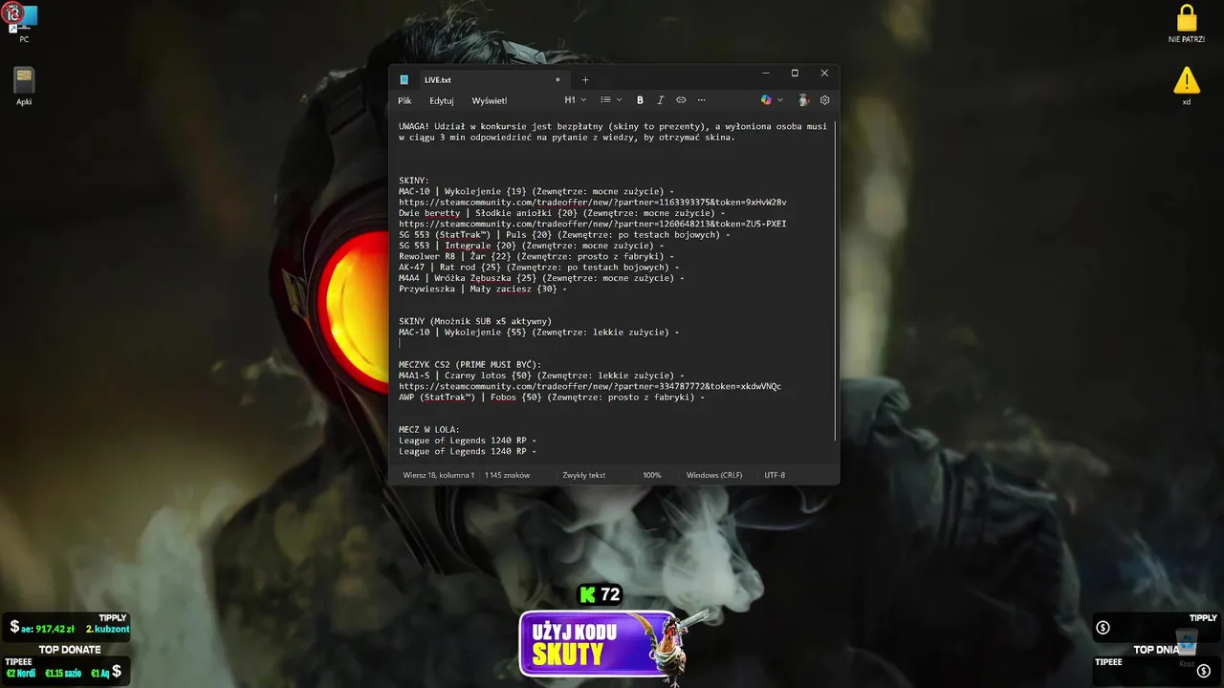The height and width of the screenshot is (688, 1224).
Task: Open more formatting options (three dots)
Action: [701, 100]
